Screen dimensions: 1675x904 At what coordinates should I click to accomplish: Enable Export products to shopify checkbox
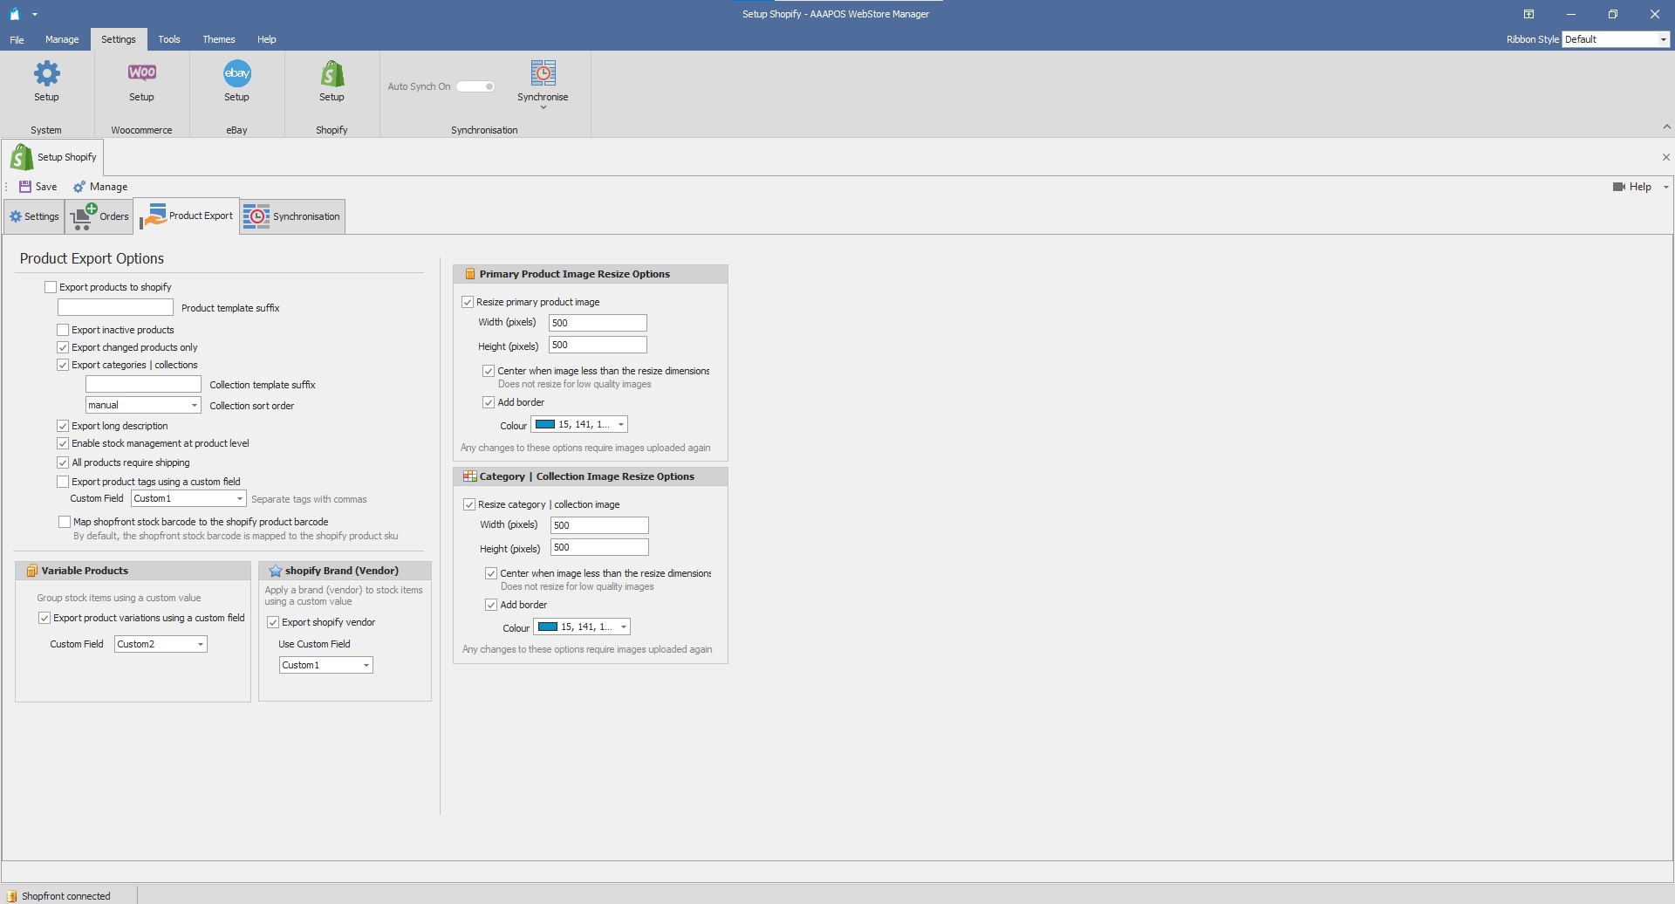(x=51, y=287)
